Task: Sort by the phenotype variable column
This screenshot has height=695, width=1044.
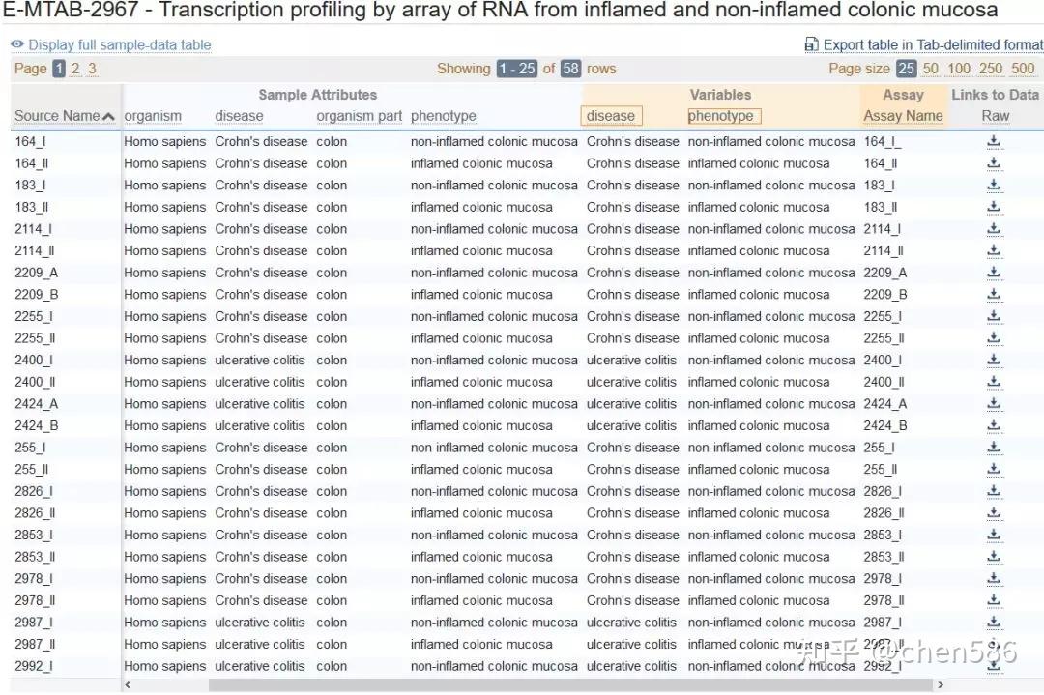Action: [723, 116]
